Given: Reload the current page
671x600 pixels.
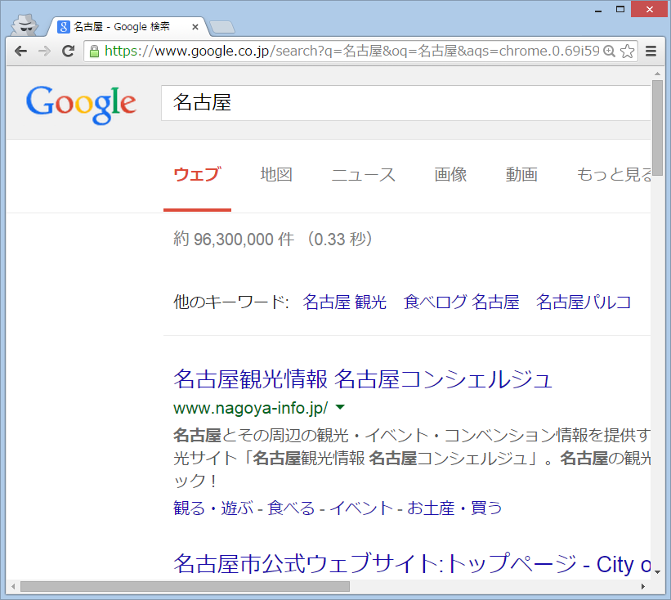Looking at the screenshot, I should (69, 51).
